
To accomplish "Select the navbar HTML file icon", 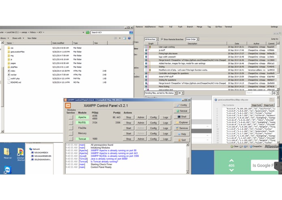I will 9,74.
